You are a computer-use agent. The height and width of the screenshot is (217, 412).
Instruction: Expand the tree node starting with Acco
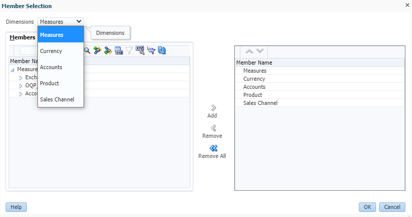[21, 94]
